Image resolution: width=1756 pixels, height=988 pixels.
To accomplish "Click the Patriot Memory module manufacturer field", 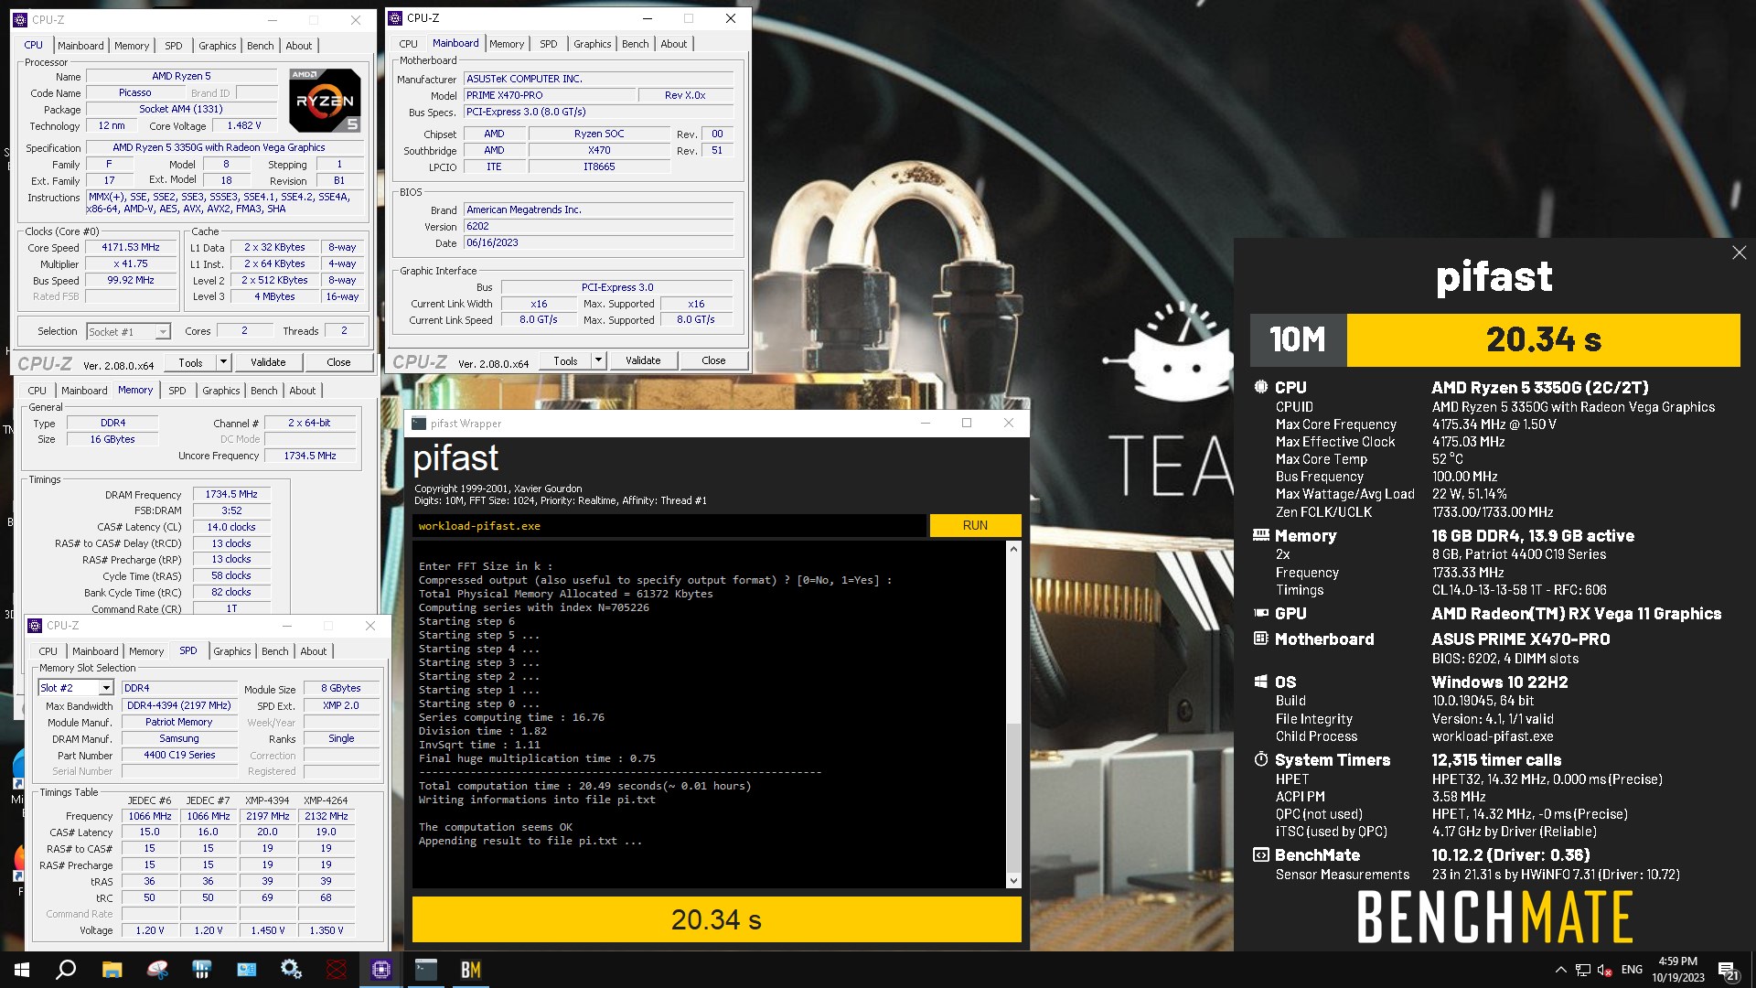I will [x=178, y=722].
